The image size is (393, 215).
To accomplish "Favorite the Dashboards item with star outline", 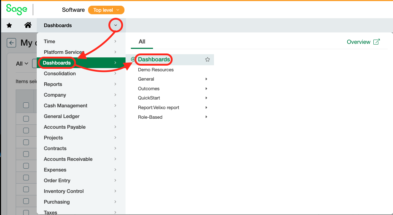I will tap(208, 60).
